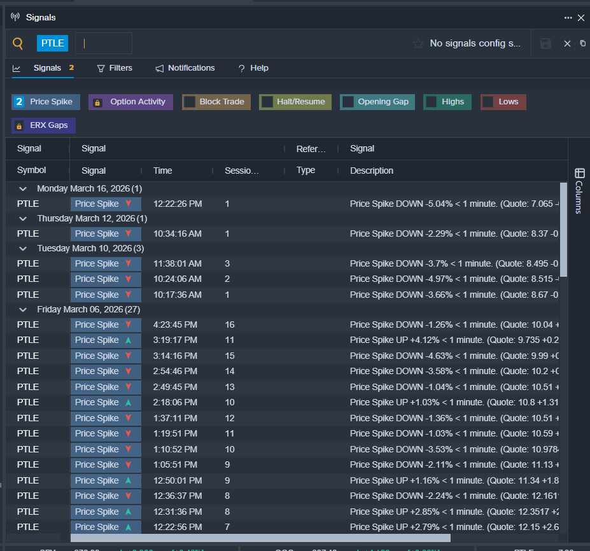Toggle the Halt/Resume signal checkbox
The width and height of the screenshot is (590, 551).
point(267,102)
